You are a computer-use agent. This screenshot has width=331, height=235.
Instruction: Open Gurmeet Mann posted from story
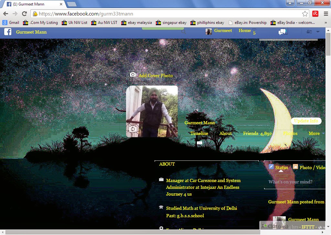tap(296, 202)
